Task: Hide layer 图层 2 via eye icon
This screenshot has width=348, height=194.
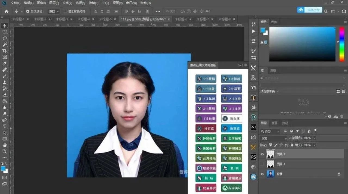Action: 262,154
